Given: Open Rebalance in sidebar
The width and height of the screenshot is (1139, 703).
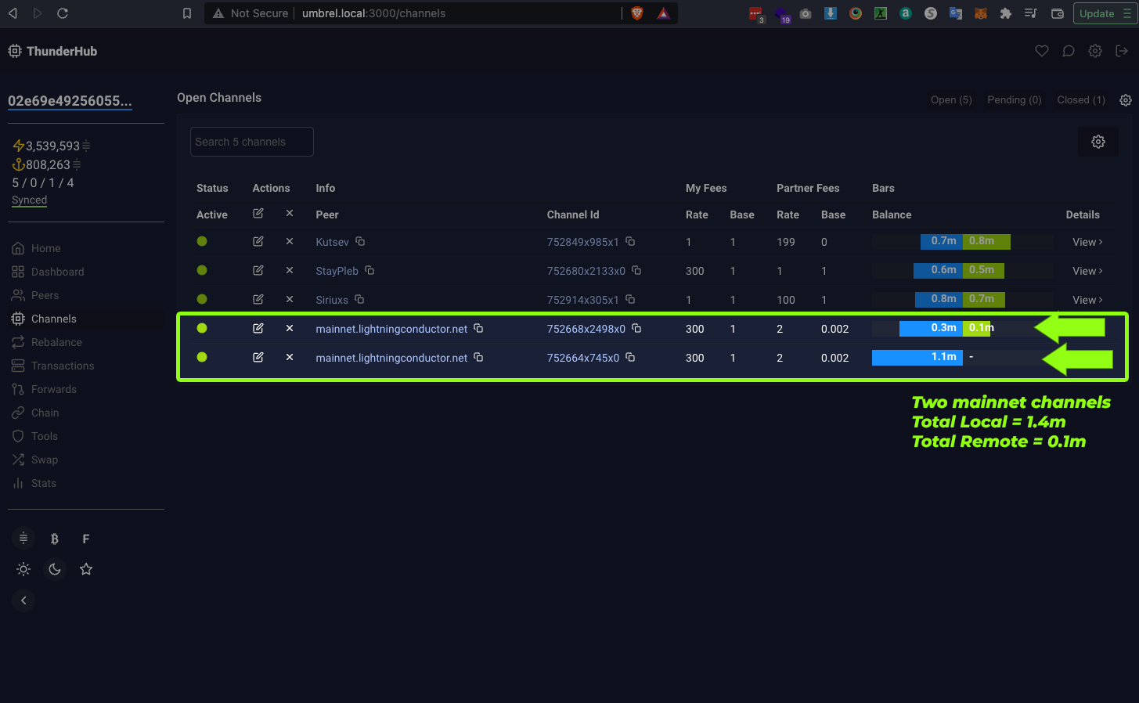Looking at the screenshot, I should coord(47,342).
